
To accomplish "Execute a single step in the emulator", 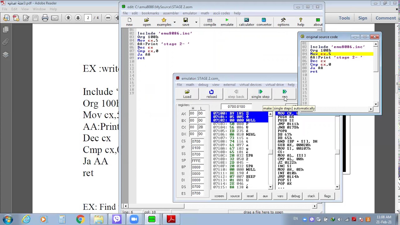I will pos(260,94).
